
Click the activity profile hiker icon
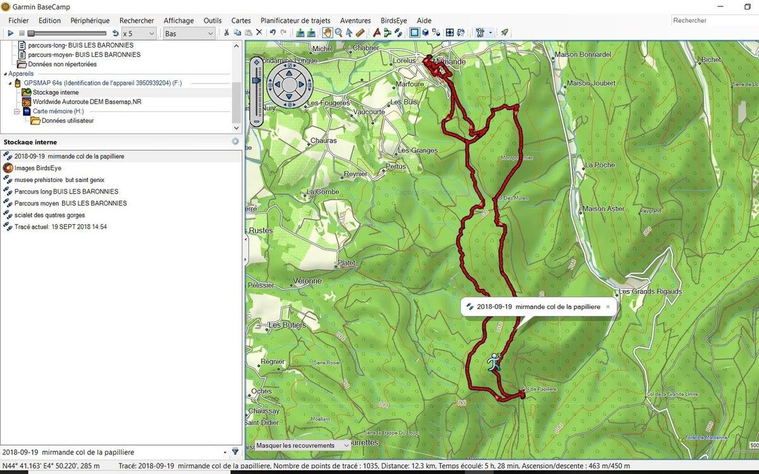(x=480, y=33)
